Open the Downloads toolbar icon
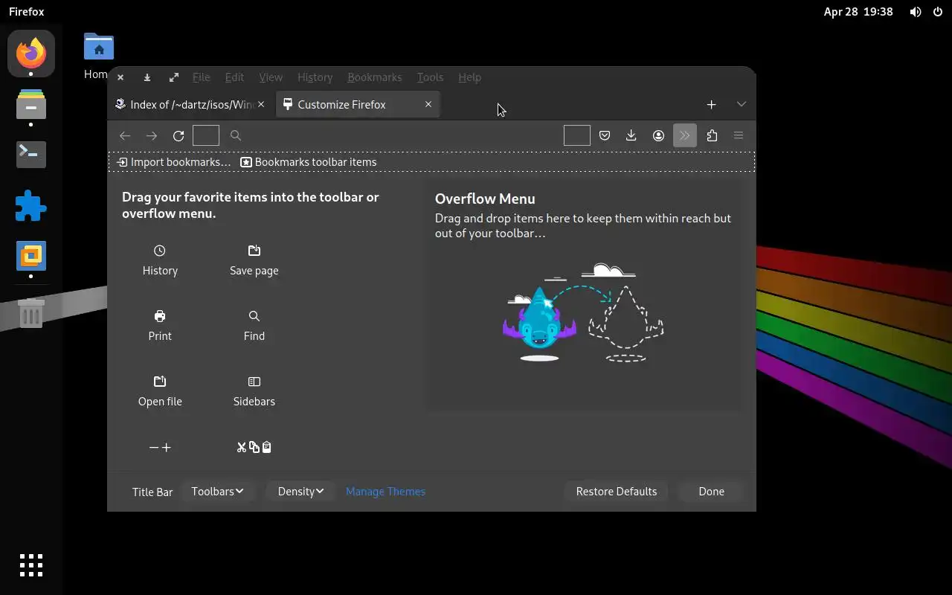Screen dimensions: 952x595 click(631, 135)
